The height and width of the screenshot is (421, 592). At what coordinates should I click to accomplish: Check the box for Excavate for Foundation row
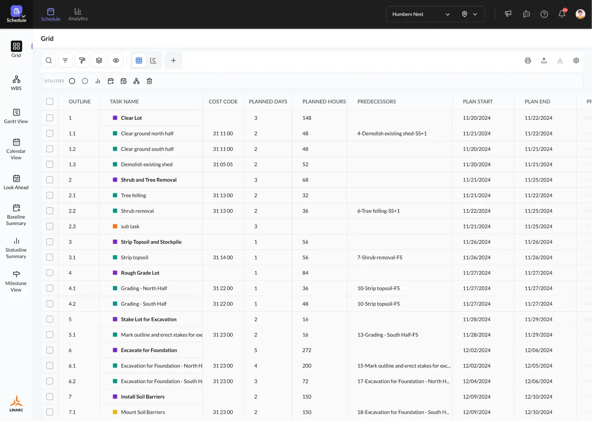(x=49, y=350)
